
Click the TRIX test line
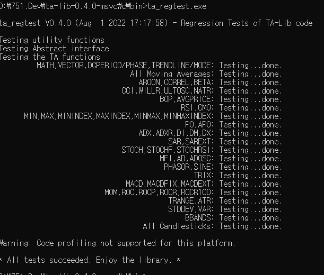(x=238, y=176)
